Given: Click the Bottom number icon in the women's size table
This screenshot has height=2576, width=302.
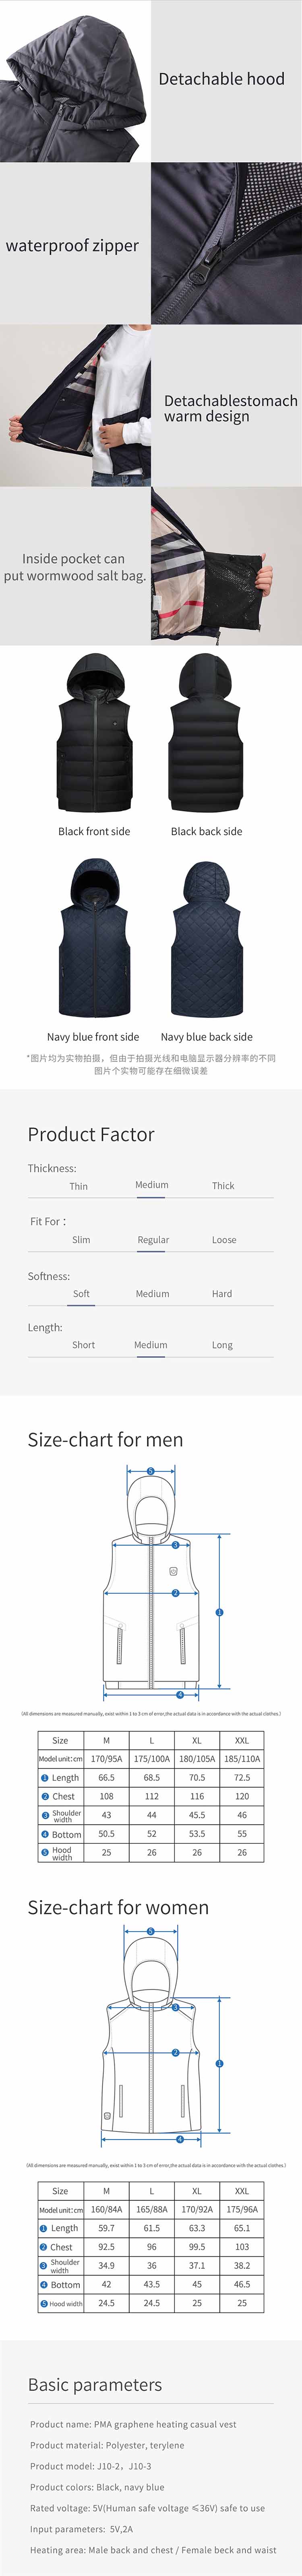Looking at the screenshot, I should (44, 2284).
